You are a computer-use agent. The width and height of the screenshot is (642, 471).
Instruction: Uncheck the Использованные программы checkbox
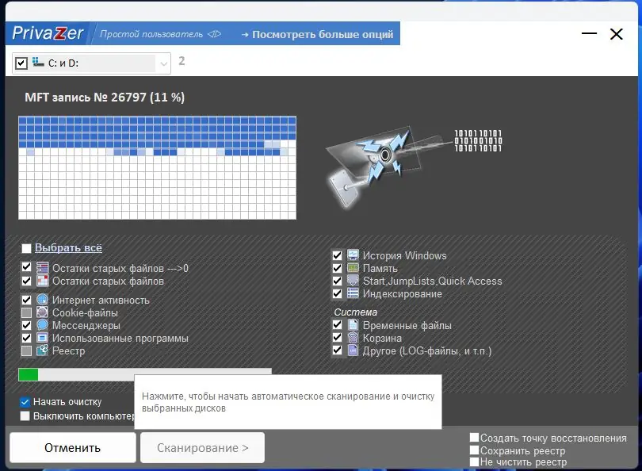(x=26, y=338)
